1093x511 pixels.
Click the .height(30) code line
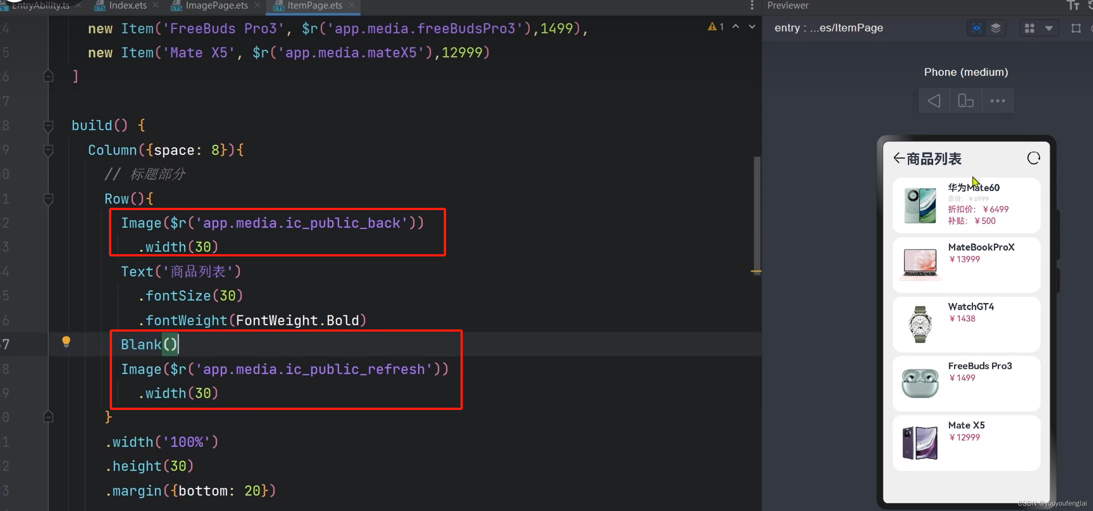pyautogui.click(x=149, y=467)
